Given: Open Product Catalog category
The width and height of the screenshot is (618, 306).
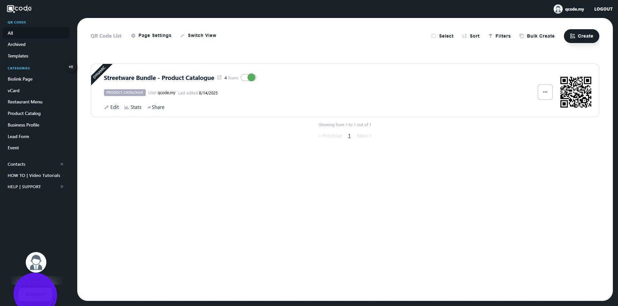Looking at the screenshot, I should tap(24, 114).
